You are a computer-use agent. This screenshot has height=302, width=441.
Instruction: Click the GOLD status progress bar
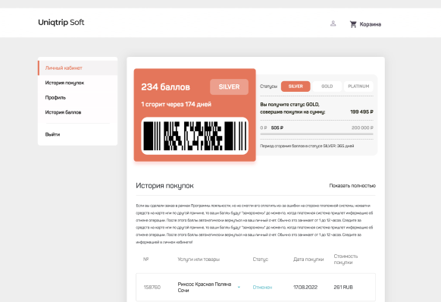pyautogui.click(x=317, y=134)
